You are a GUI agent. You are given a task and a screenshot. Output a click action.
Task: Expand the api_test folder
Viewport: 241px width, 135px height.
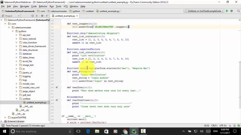(17, 35)
